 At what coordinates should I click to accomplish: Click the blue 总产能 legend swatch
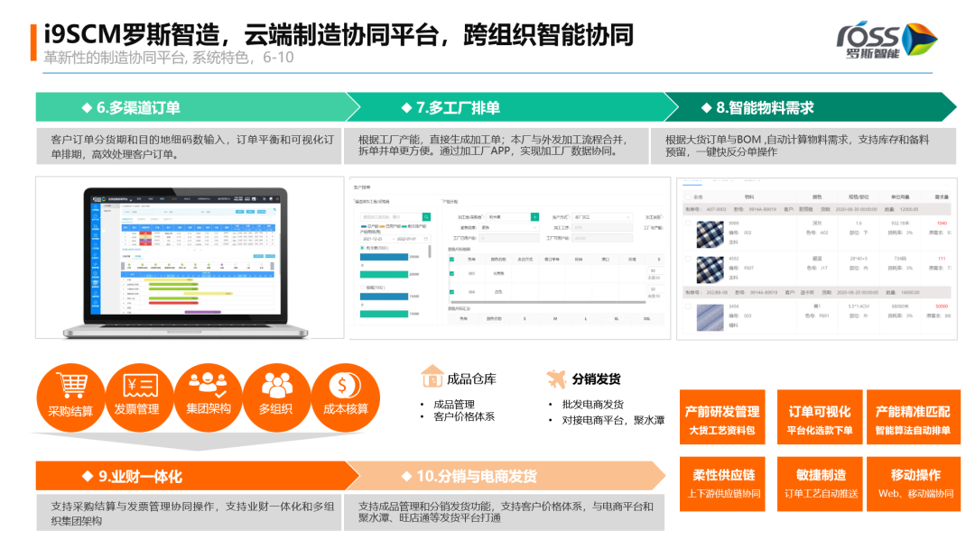pos(362,224)
